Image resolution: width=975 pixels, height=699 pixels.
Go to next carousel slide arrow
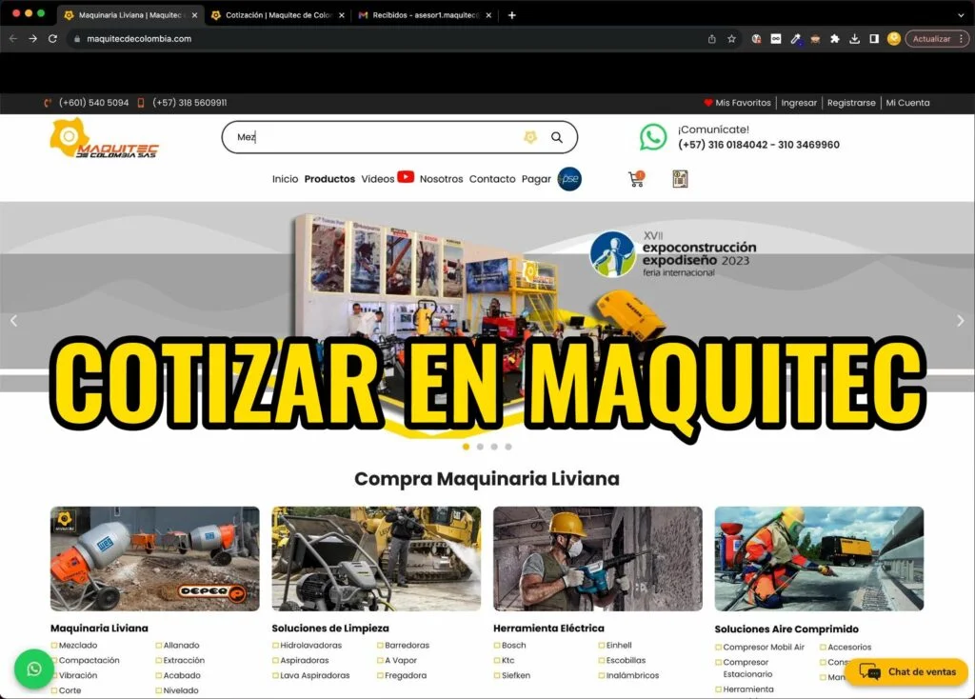point(960,321)
